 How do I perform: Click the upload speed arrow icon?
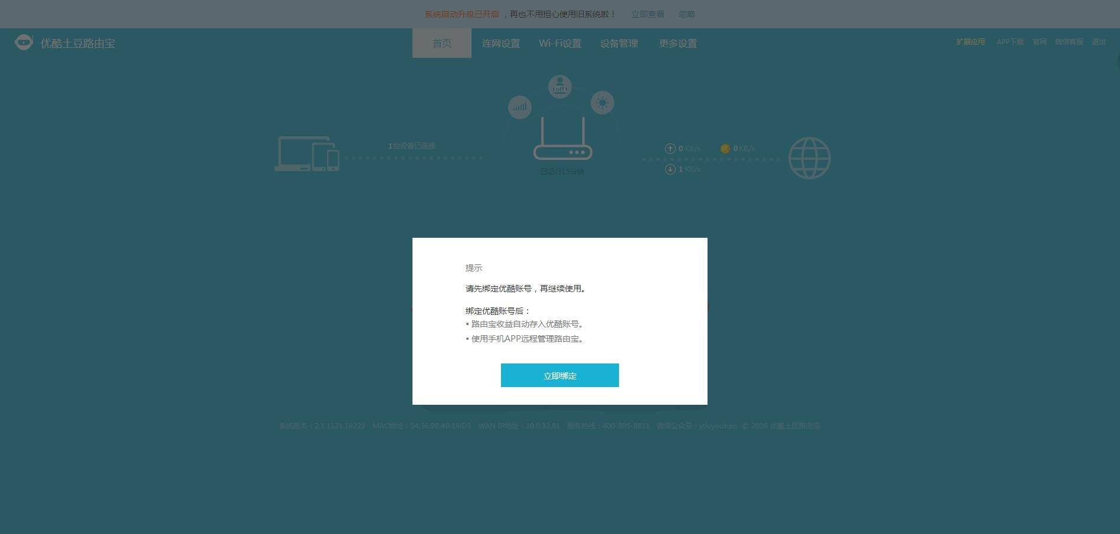tap(670, 149)
